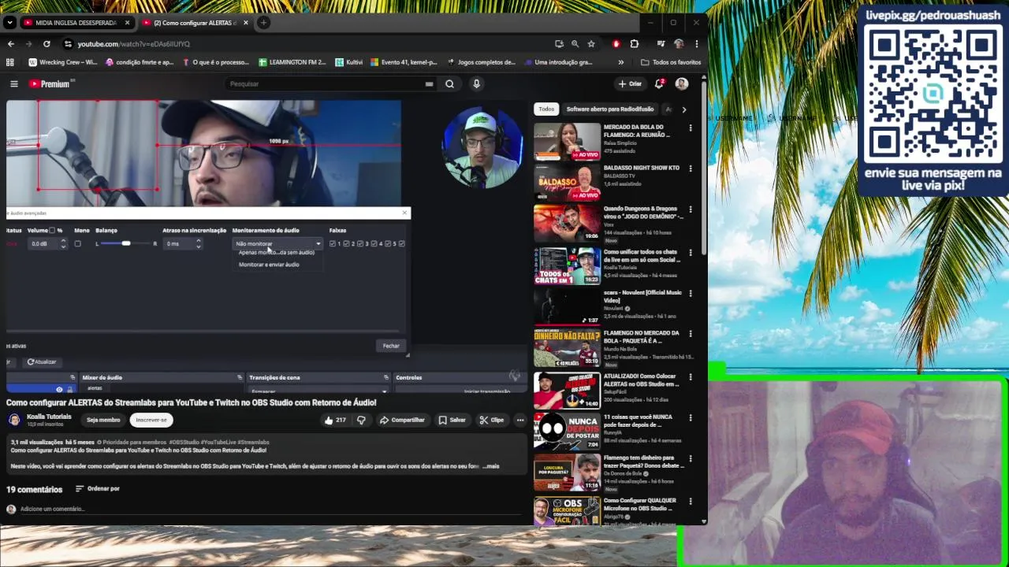
Task: Reload the page in Chrome
Action: click(47, 44)
